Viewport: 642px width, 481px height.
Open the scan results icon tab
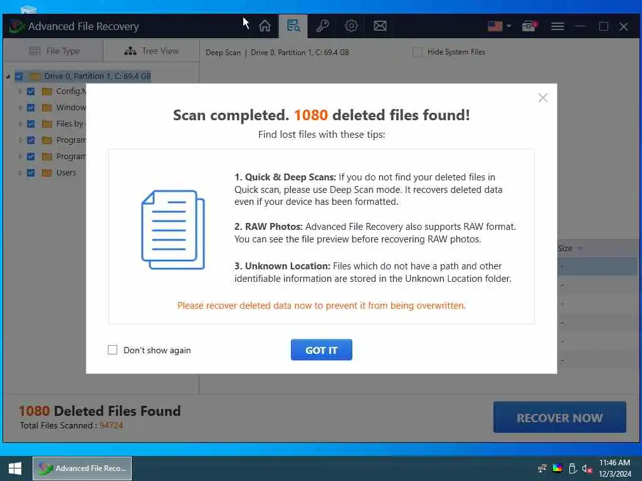tap(293, 26)
